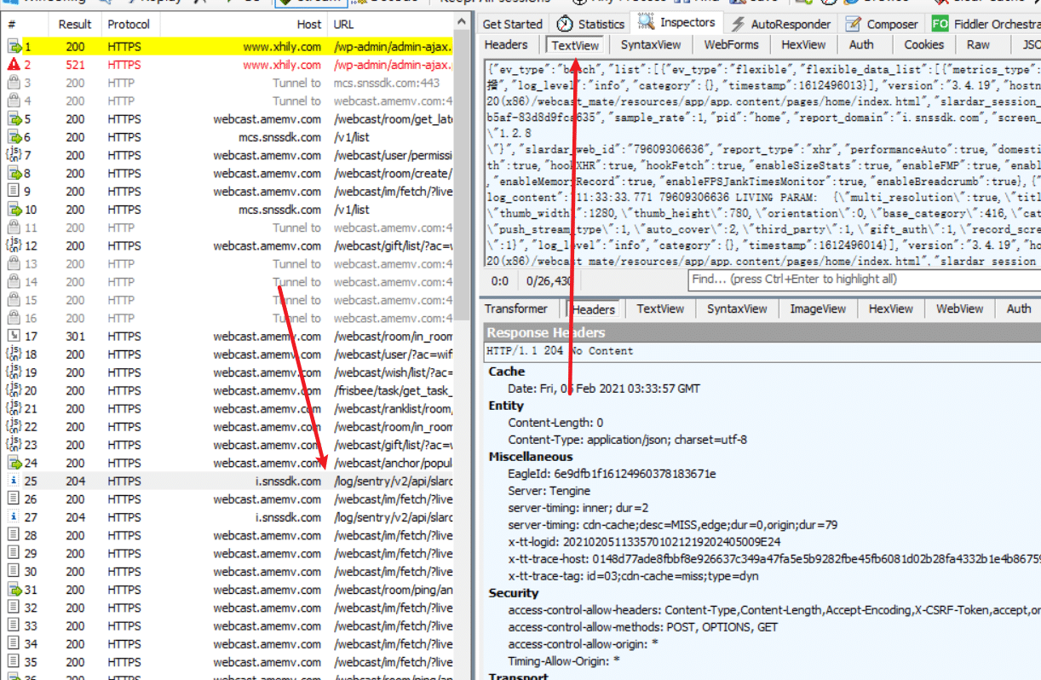Viewport: 1041px width, 680px height.
Task: Open the Composer tab
Action: [x=883, y=24]
